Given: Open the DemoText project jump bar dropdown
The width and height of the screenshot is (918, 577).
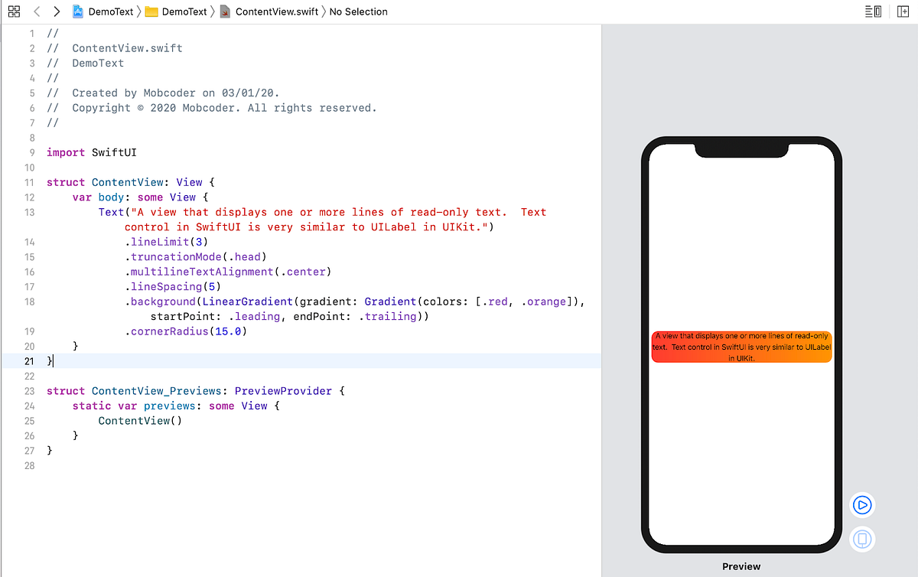Looking at the screenshot, I should [x=112, y=11].
